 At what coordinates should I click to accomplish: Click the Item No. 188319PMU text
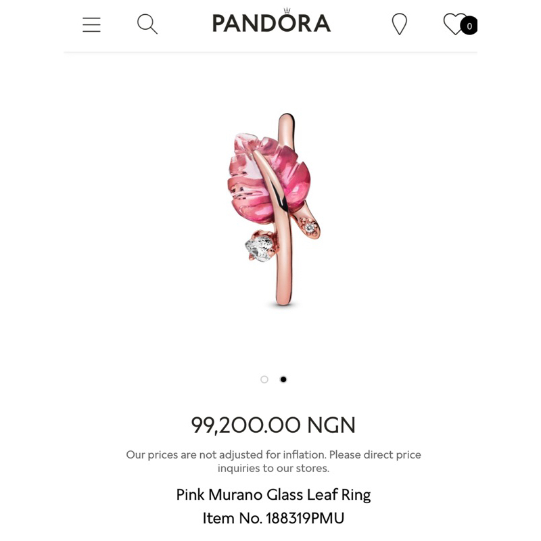pos(273,518)
